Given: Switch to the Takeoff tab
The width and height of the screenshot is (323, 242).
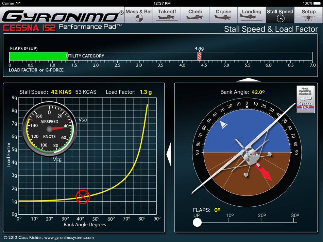Looking at the screenshot, I should [x=167, y=15].
